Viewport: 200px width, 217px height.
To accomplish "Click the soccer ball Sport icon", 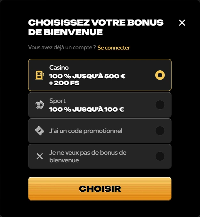I will coord(40,105).
